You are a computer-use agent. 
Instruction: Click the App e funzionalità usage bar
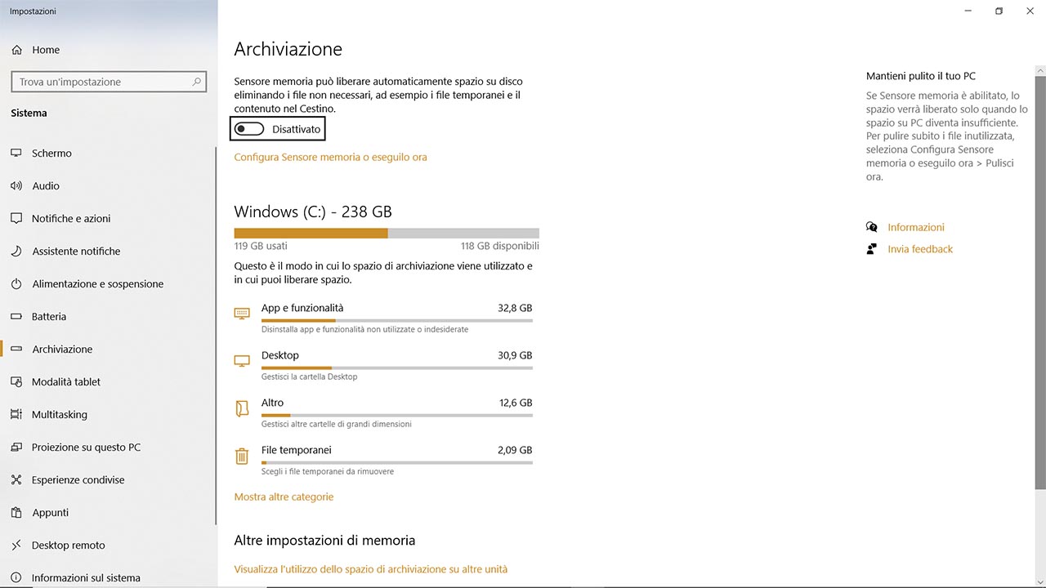[x=397, y=321]
